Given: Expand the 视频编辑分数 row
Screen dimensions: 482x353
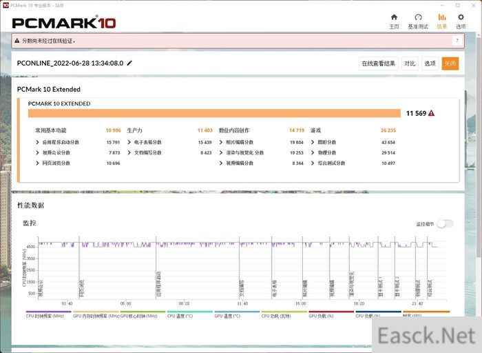Looking at the screenshot, I should coord(221,163).
